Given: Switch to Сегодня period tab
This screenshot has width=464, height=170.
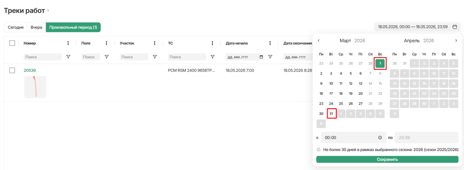Looking at the screenshot, I should (16, 27).
